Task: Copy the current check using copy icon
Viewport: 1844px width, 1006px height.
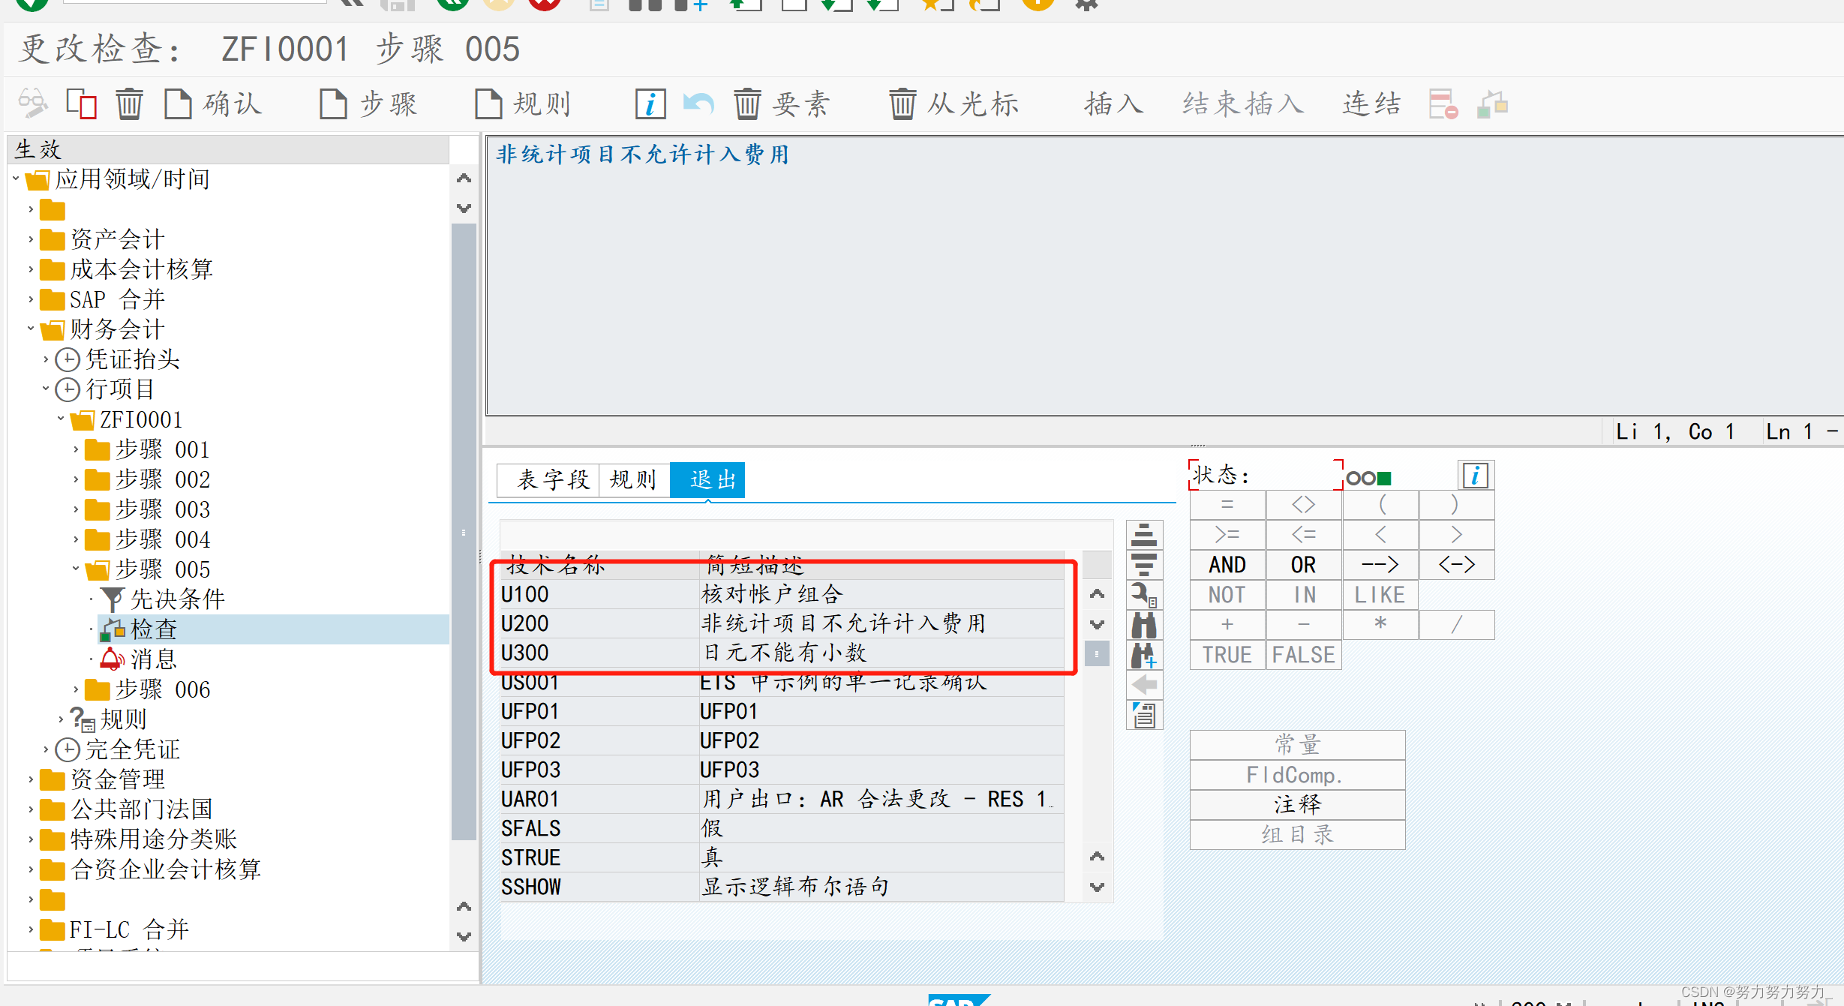Action: click(x=80, y=103)
